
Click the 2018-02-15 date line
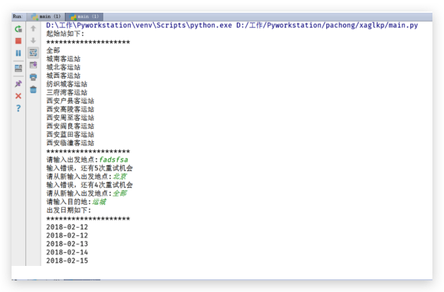pyautogui.click(x=67, y=261)
